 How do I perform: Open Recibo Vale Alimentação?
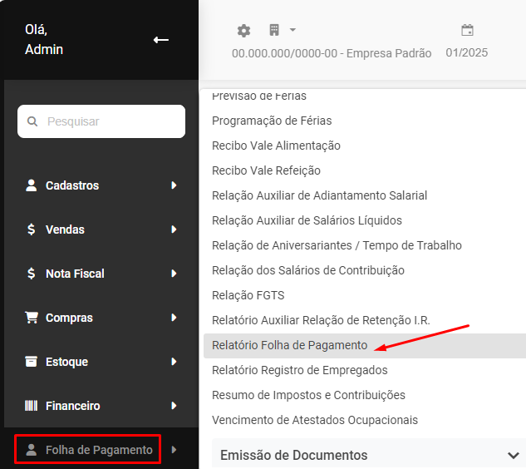click(x=276, y=146)
